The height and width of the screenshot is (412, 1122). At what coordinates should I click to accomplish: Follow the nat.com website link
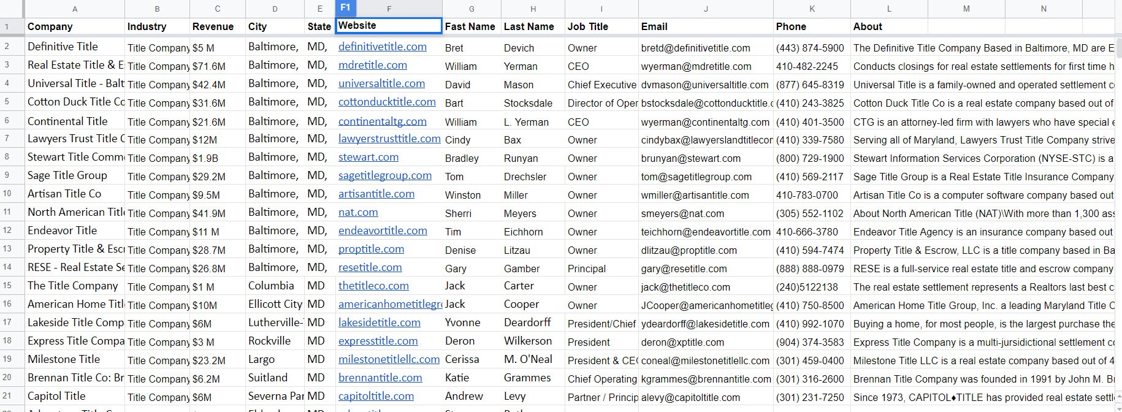coord(358,213)
